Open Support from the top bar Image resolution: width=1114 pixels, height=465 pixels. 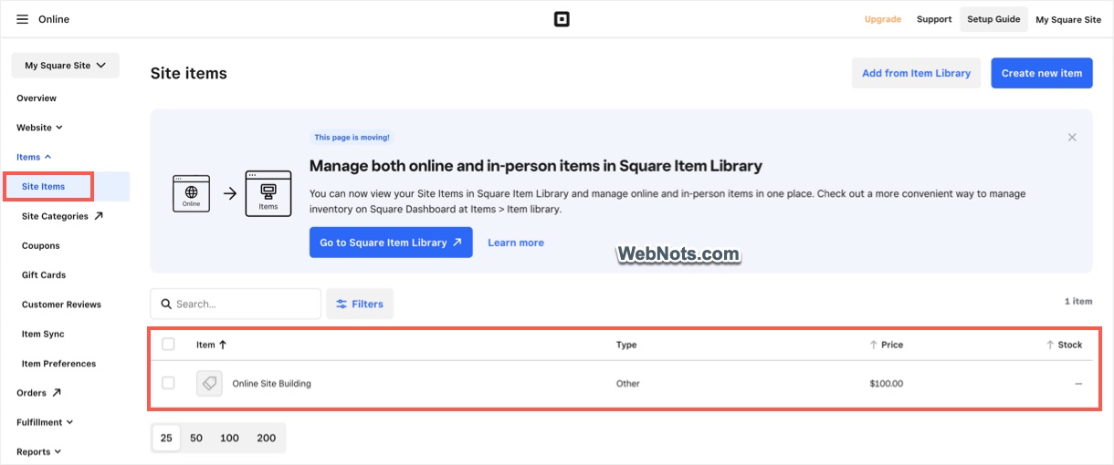click(934, 19)
